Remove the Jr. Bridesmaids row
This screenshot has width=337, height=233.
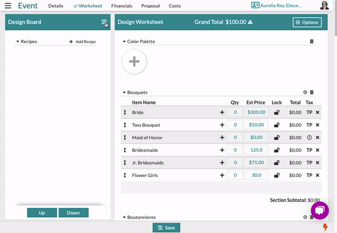317,162
